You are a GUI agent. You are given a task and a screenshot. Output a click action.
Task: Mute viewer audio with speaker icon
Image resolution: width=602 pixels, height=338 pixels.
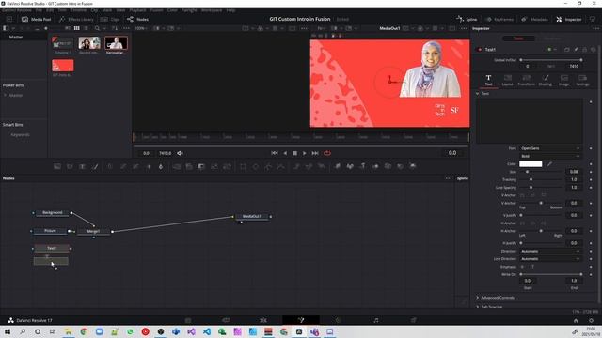(180, 153)
